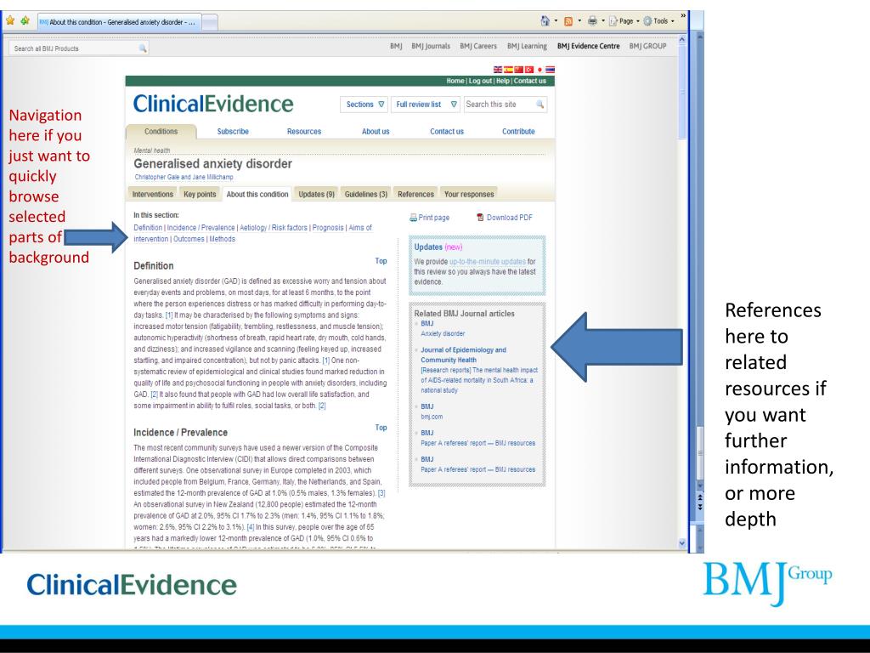Switch to the References tab
The height and width of the screenshot is (653, 870).
pos(415,195)
